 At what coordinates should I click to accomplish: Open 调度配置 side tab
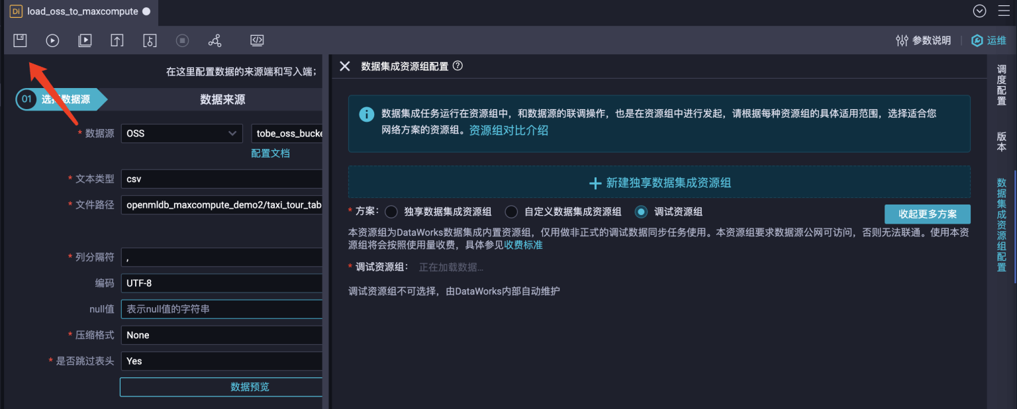click(1001, 85)
